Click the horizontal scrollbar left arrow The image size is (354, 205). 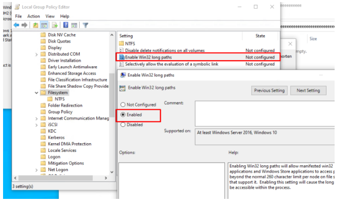(15, 178)
